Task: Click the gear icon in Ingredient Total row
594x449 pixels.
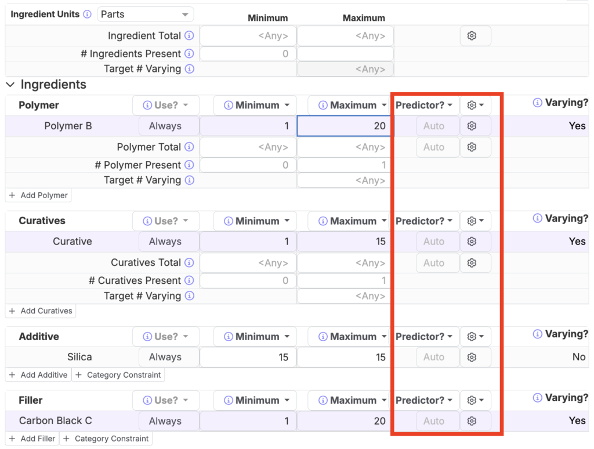Action: (x=472, y=36)
